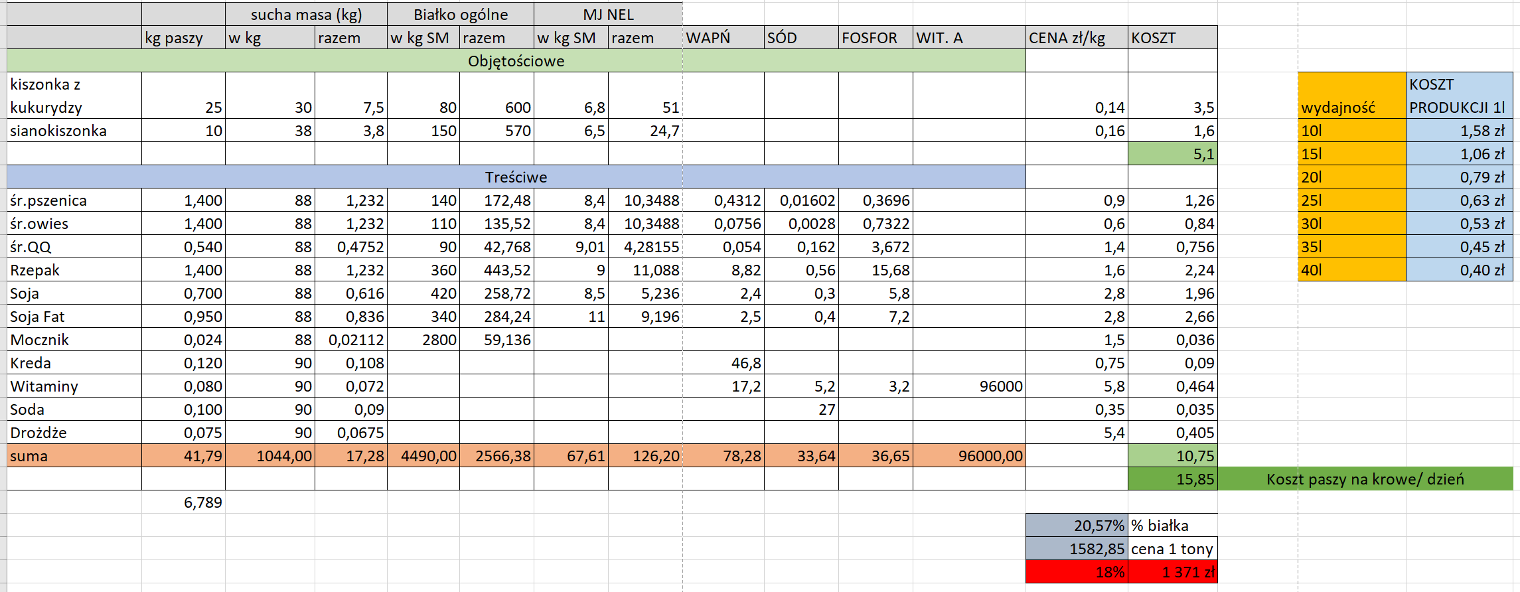Click the 1,58 zł production cost cell
The width and height of the screenshot is (1520, 592).
click(x=1459, y=131)
